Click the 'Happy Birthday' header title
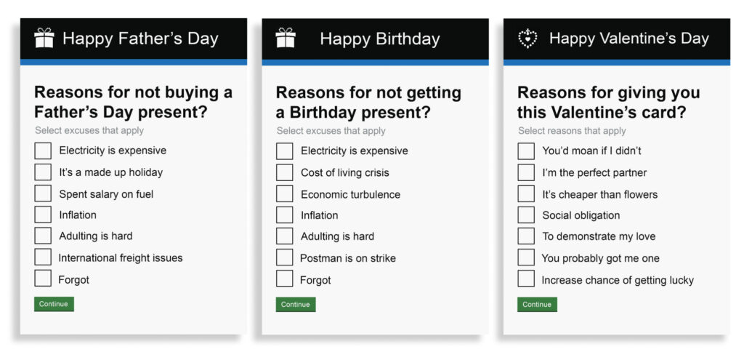 pyautogui.click(x=379, y=39)
